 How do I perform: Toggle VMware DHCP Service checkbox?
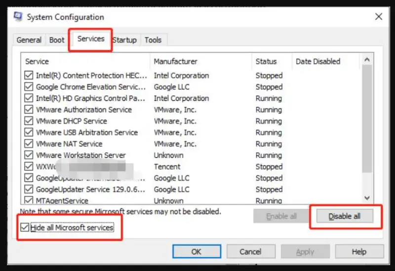pyautogui.click(x=29, y=121)
